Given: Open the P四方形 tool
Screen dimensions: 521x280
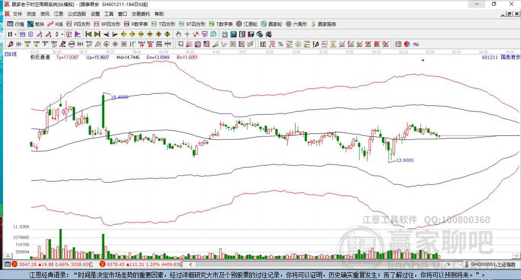Looking at the screenshot, I should coord(78,24).
